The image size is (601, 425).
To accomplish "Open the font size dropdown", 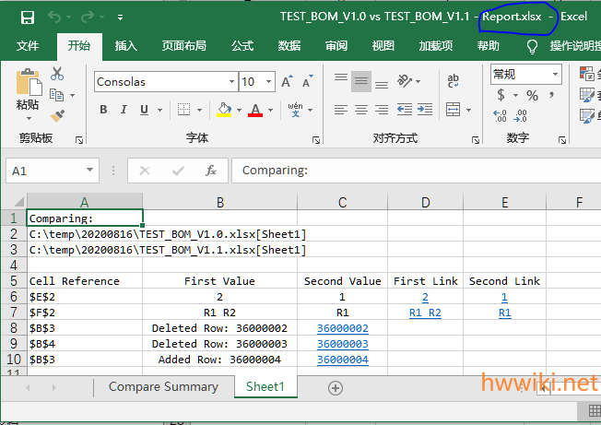I will coord(268,82).
